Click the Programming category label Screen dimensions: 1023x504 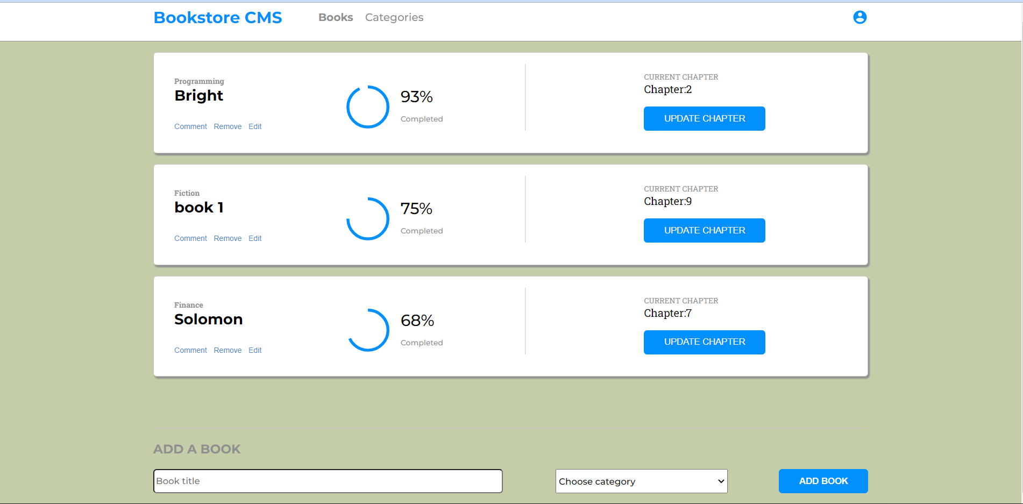[x=199, y=81]
